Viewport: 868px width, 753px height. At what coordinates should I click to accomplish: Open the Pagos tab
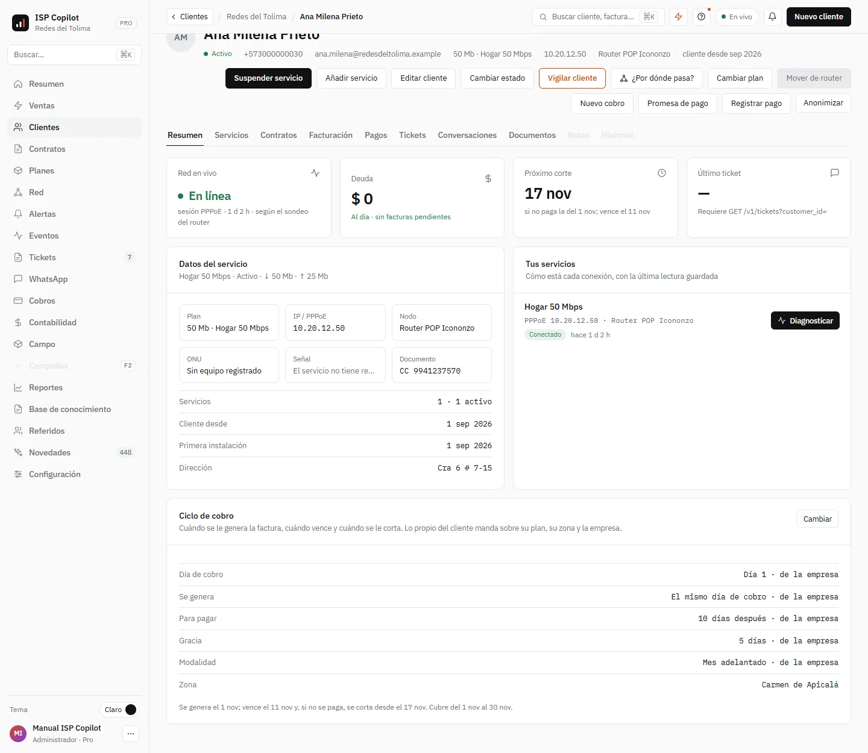(376, 135)
